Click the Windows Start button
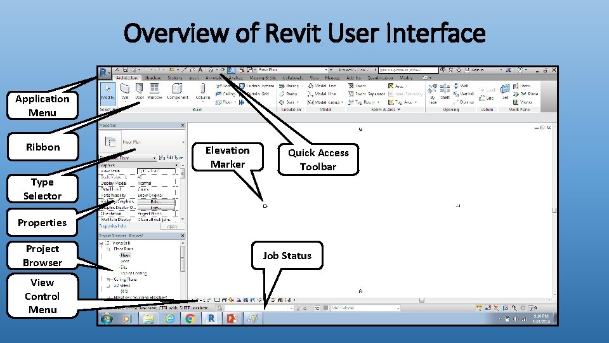Viewport: 609px width, 343px height. point(107,319)
